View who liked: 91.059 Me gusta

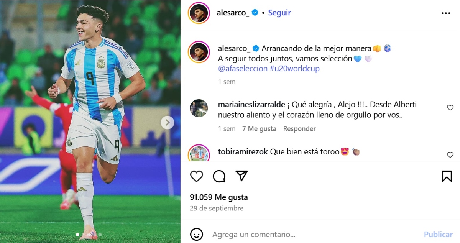(x=219, y=197)
